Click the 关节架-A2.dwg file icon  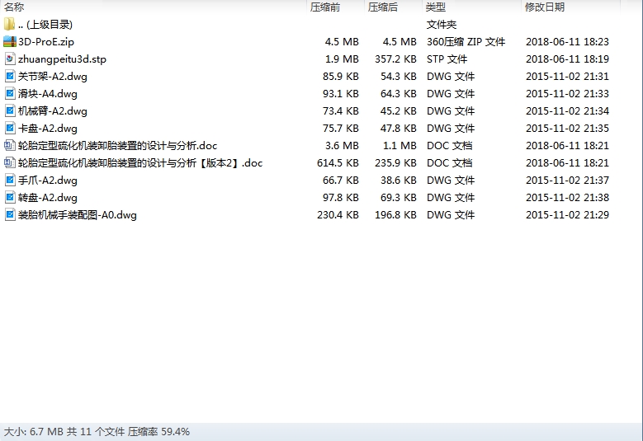click(x=9, y=76)
